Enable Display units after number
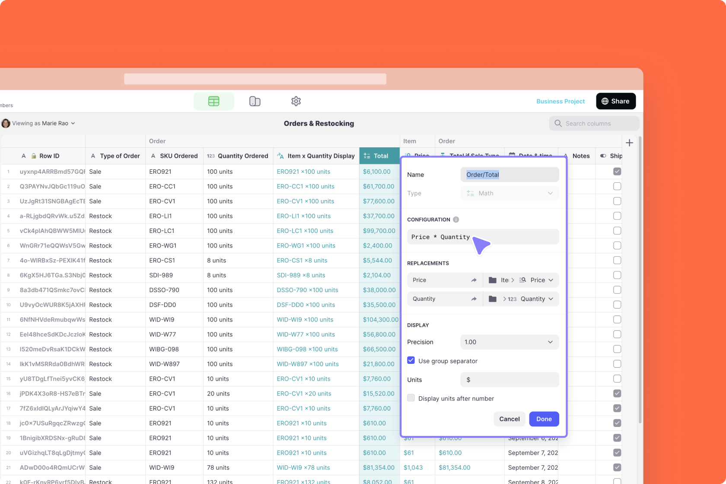The width and height of the screenshot is (726, 484). click(x=411, y=398)
